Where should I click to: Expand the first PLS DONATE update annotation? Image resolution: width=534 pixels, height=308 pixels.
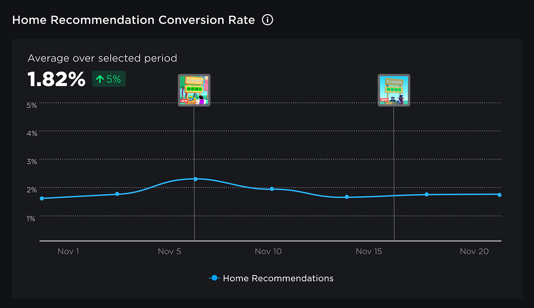point(193,90)
